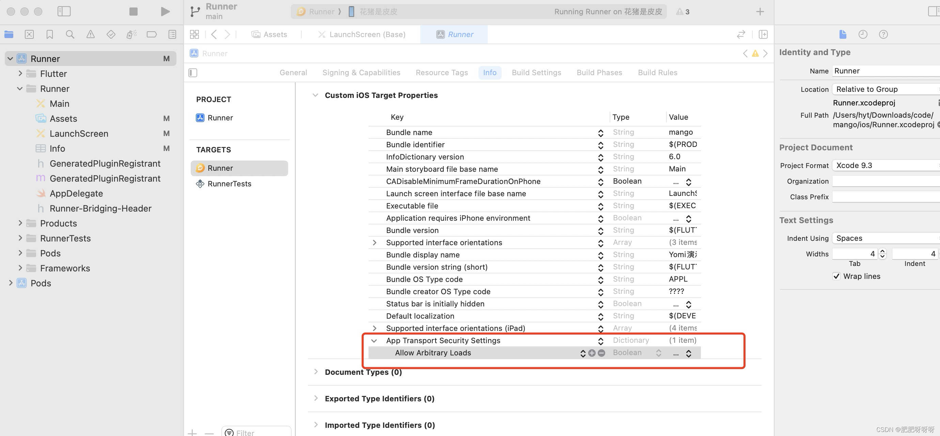Remove the Allow Arbitrary Loads row
Screen dimensions: 940x436
pyautogui.click(x=601, y=353)
